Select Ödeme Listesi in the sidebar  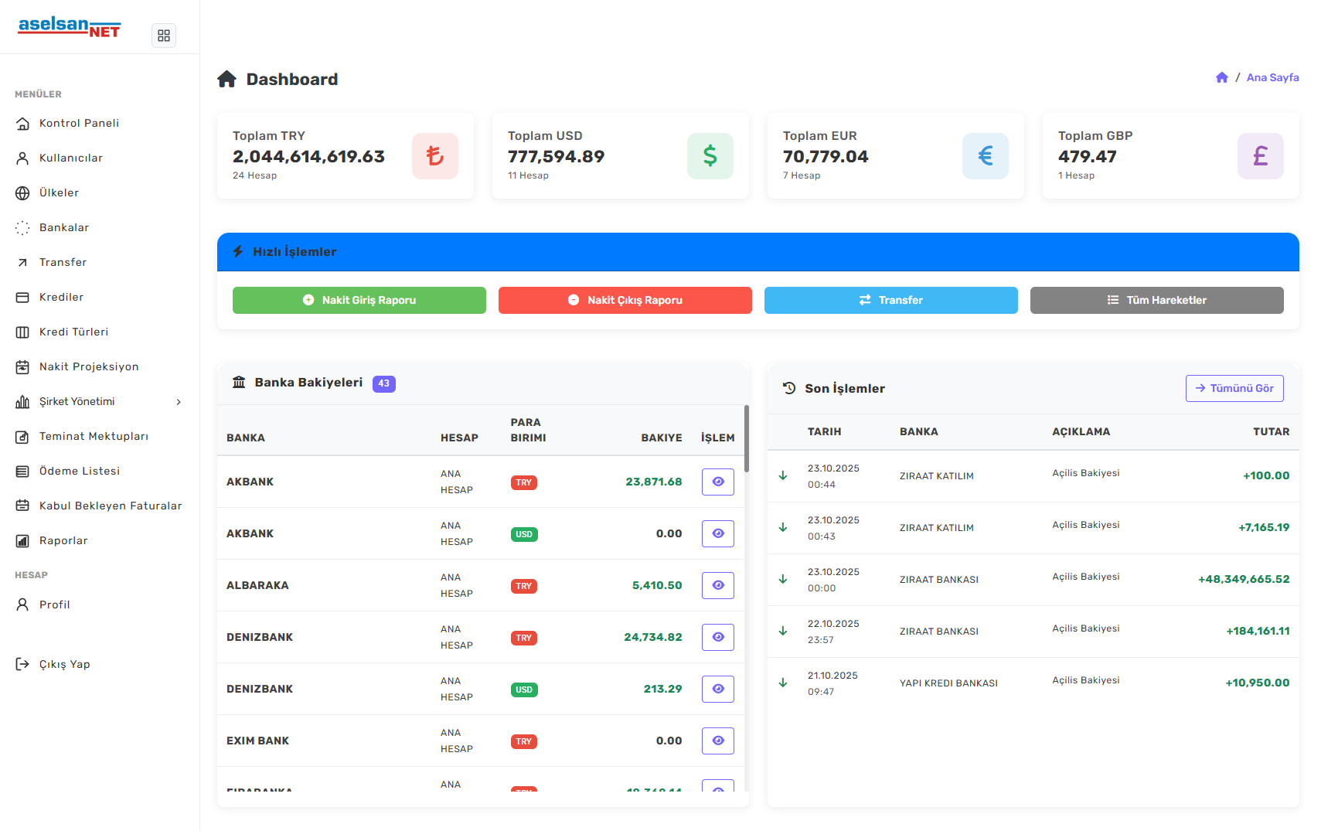pos(22,471)
